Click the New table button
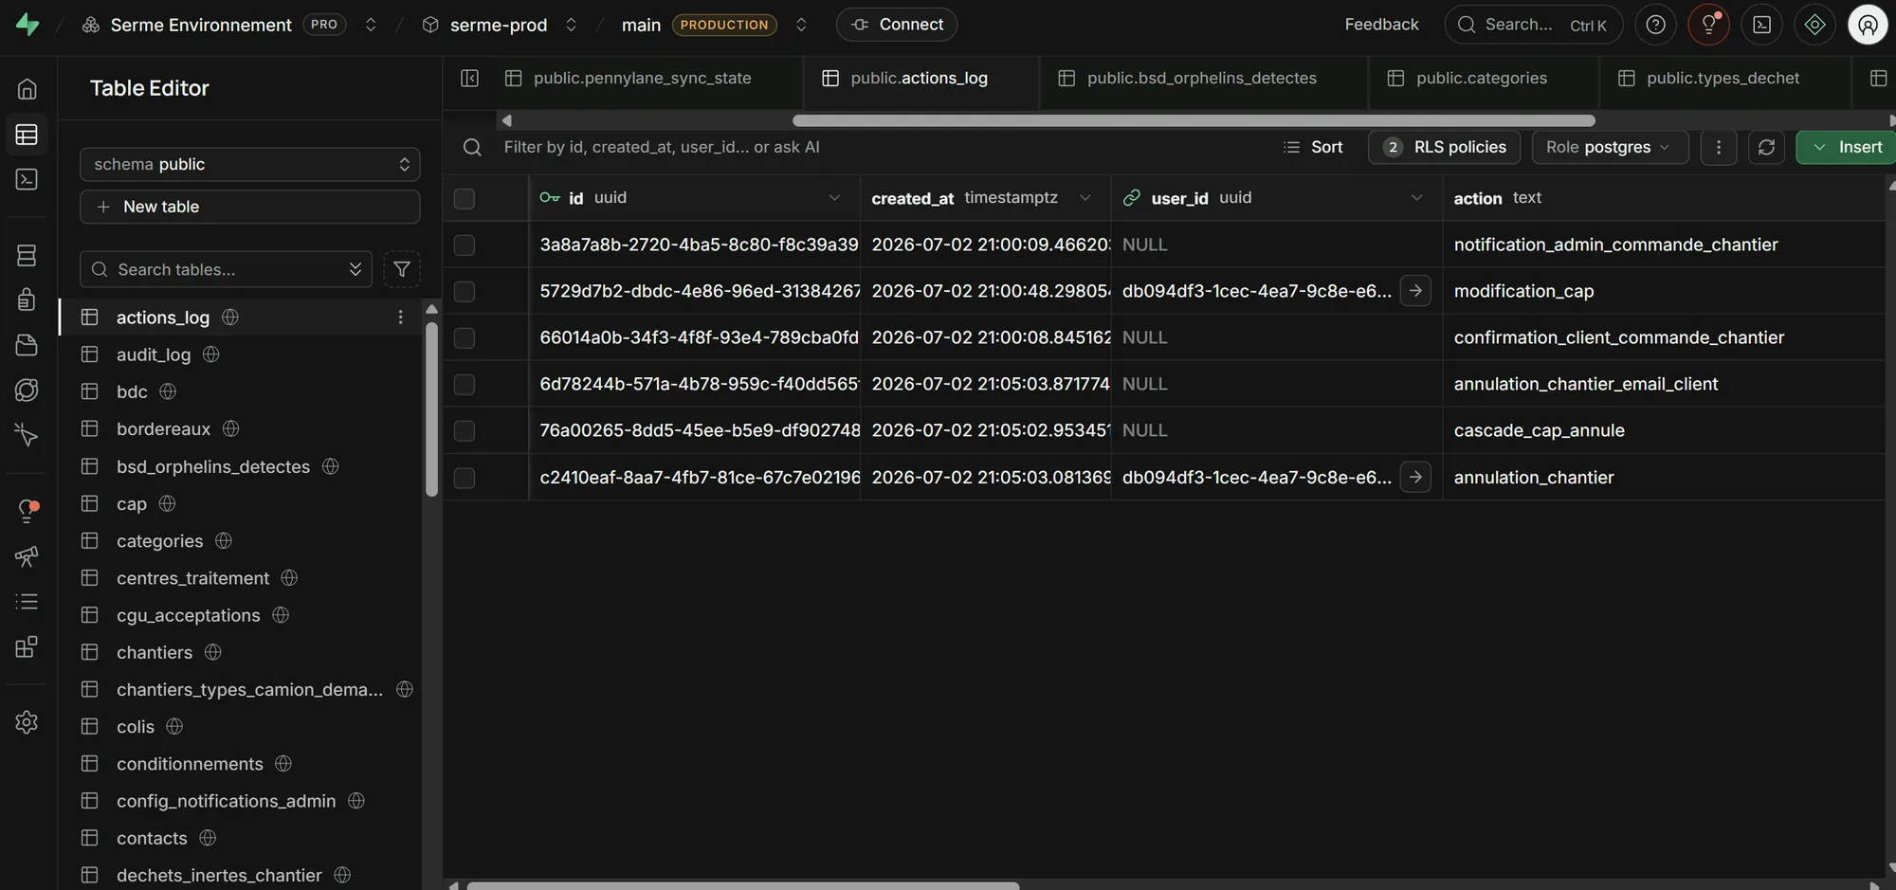Viewport: 1896px width, 890px height. [x=250, y=207]
